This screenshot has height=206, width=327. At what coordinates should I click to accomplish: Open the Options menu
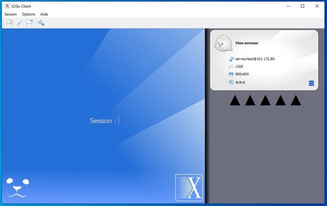(x=28, y=14)
